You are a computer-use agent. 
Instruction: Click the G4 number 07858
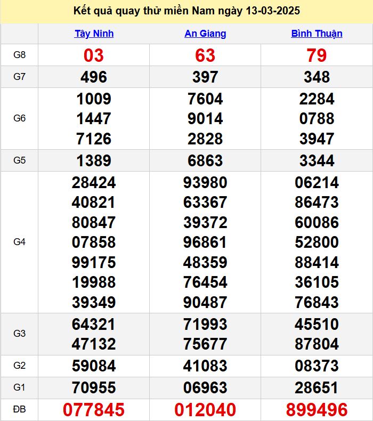tap(94, 242)
